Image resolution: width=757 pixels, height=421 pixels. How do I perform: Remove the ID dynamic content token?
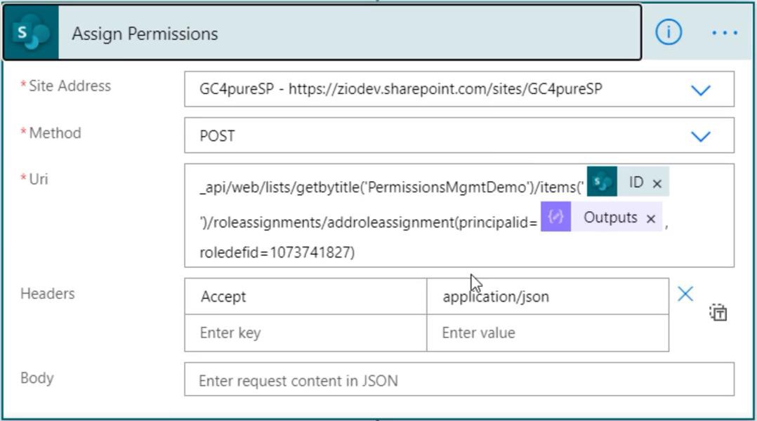tap(657, 183)
